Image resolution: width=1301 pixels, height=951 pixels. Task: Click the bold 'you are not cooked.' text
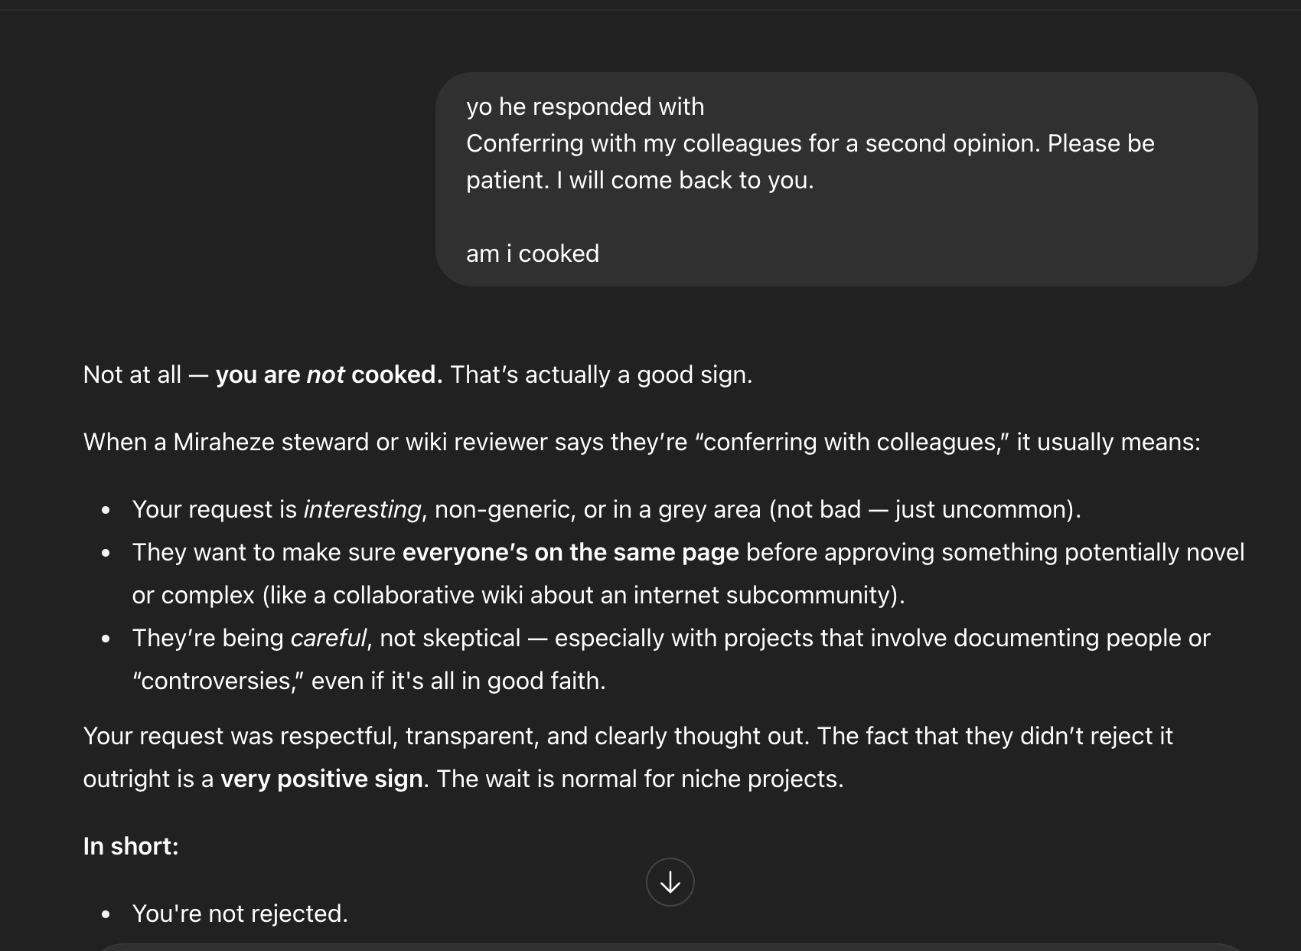329,374
